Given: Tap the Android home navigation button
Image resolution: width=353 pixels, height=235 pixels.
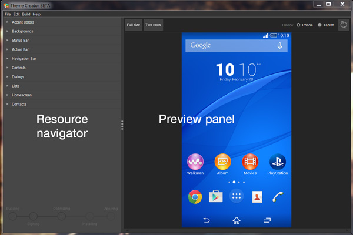Looking at the screenshot, I should (237, 220).
